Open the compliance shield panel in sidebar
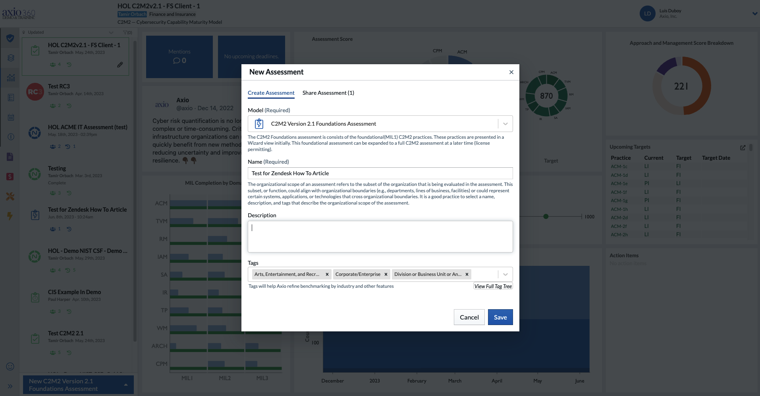This screenshot has height=396, width=760. click(10, 38)
